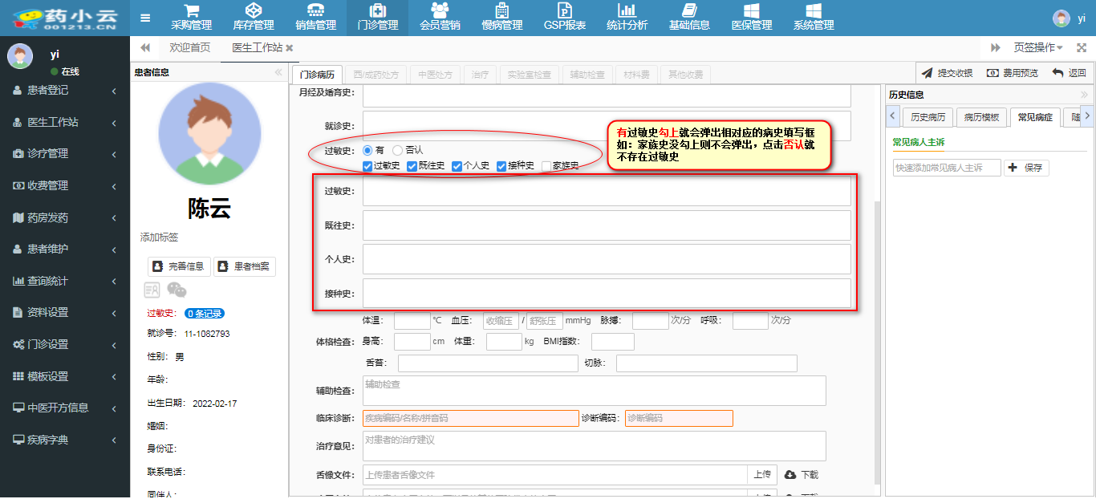This screenshot has height=499, width=1096.
Task: Click the fullscreen expand icon
Action: pos(1082,48)
